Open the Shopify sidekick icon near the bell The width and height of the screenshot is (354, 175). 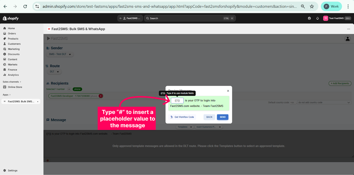pyautogui.click(x=309, y=18)
